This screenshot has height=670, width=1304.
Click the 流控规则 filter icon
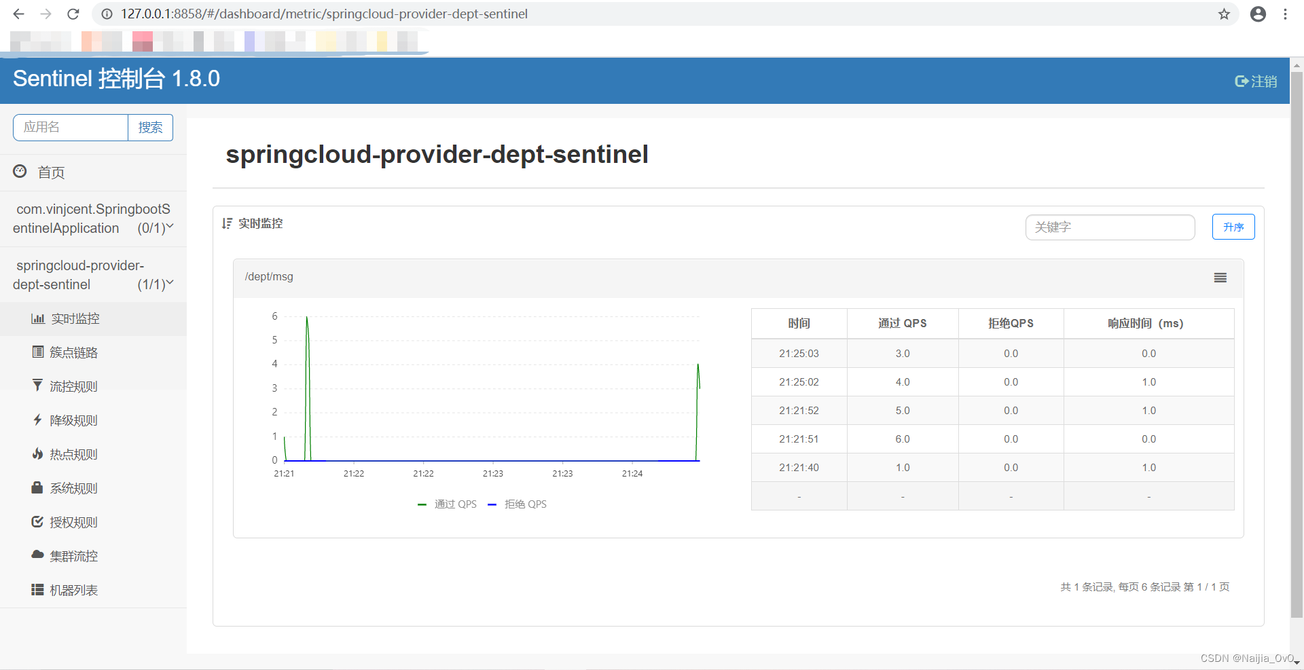[x=37, y=386]
